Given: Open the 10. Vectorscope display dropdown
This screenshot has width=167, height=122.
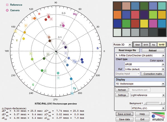Looking at the screenshot, I should click(x=140, y=84).
